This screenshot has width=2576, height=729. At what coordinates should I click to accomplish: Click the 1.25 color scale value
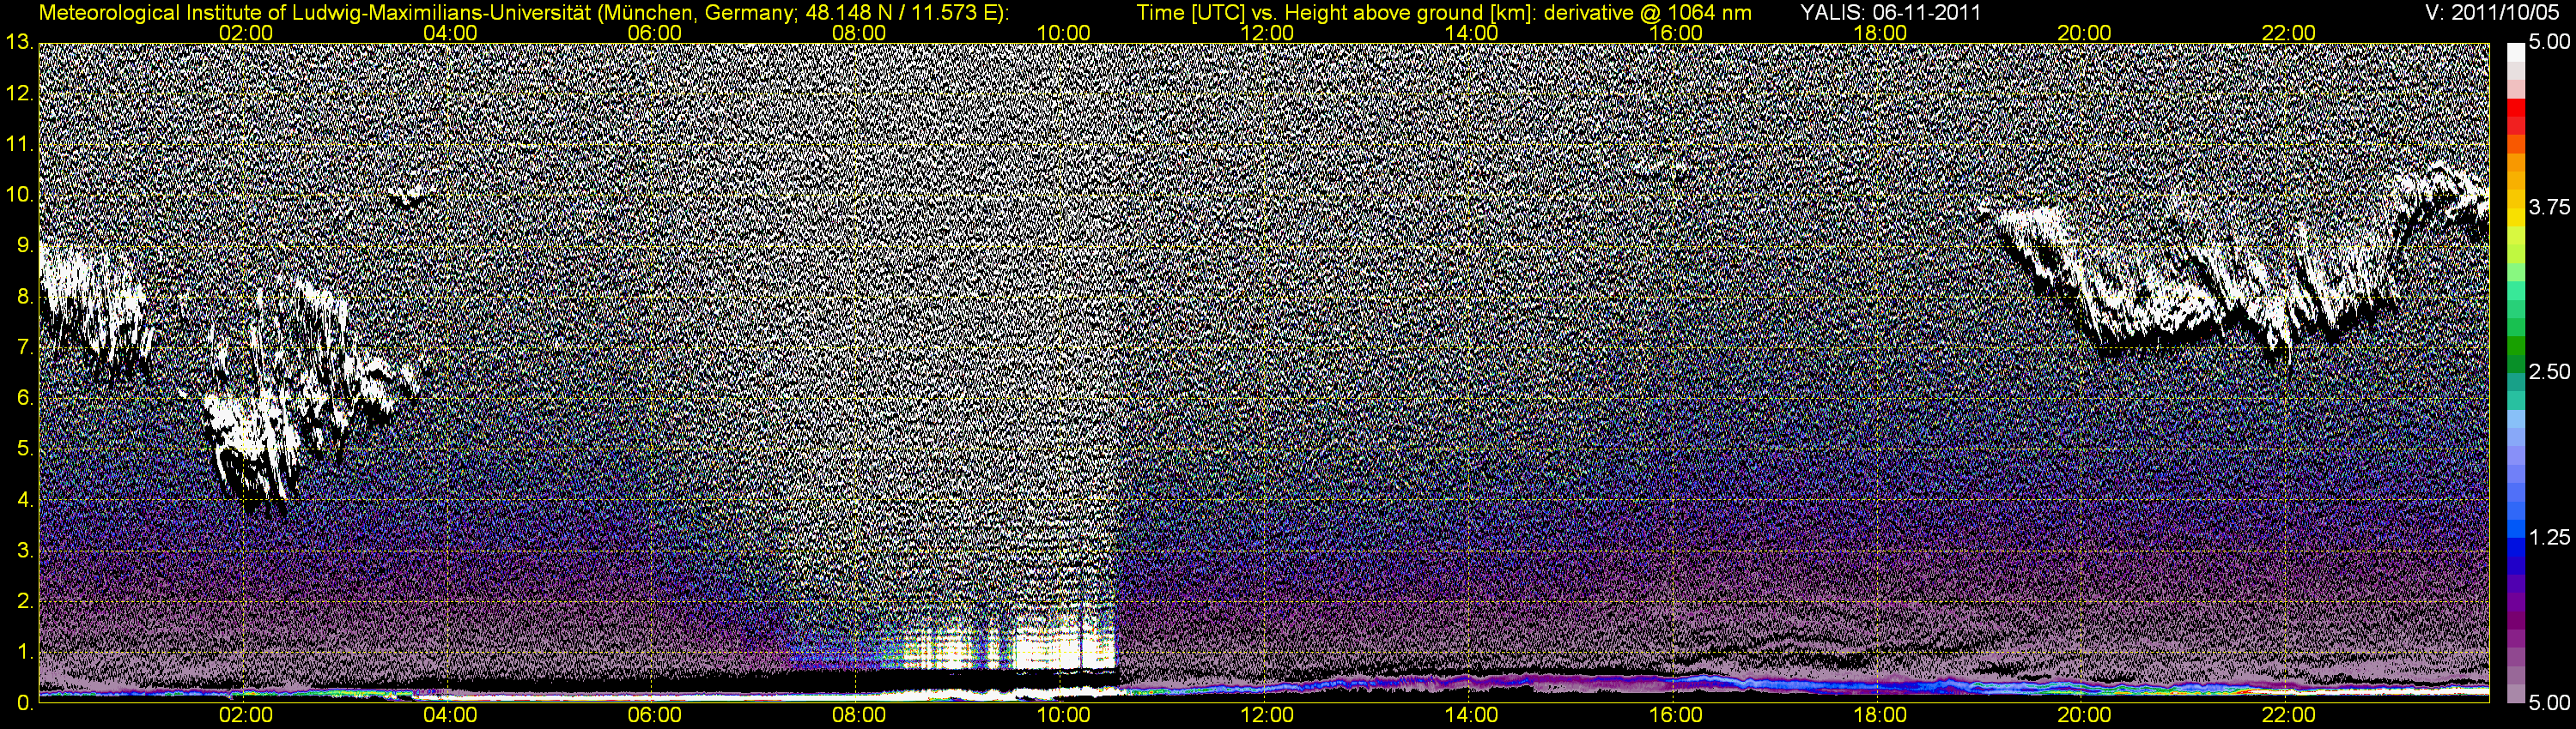point(2549,539)
